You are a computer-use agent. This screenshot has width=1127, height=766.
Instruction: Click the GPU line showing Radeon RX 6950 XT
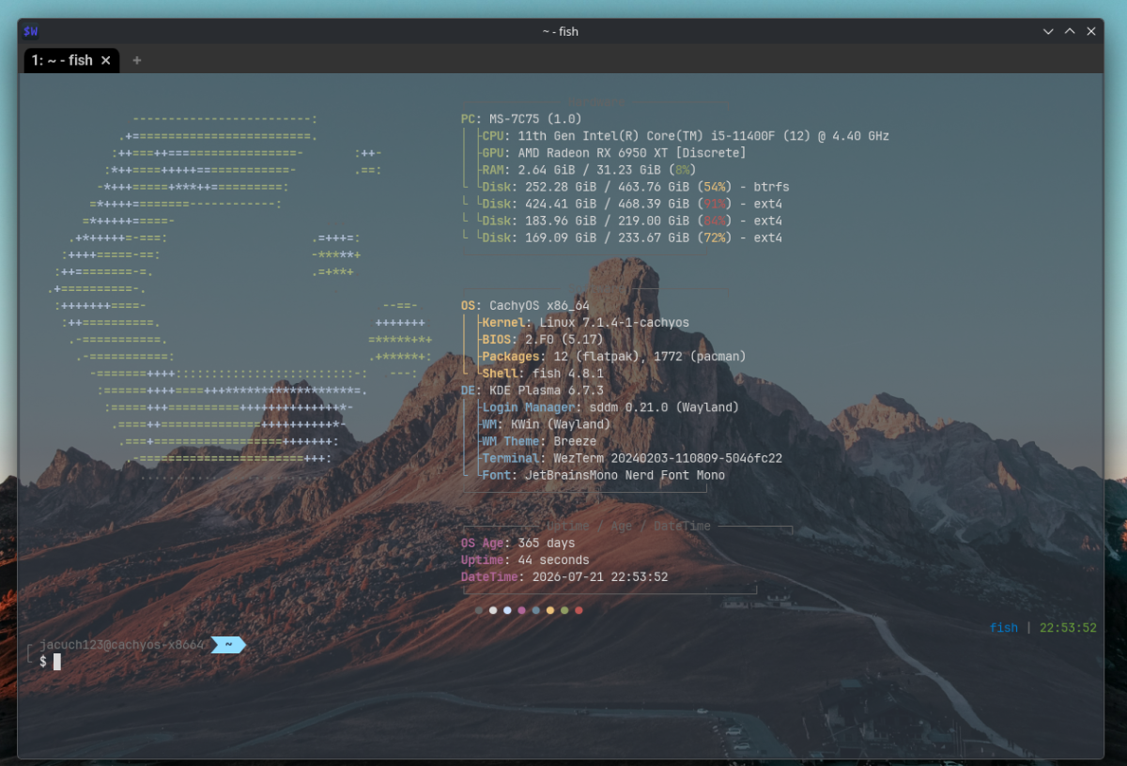pyautogui.click(x=614, y=153)
